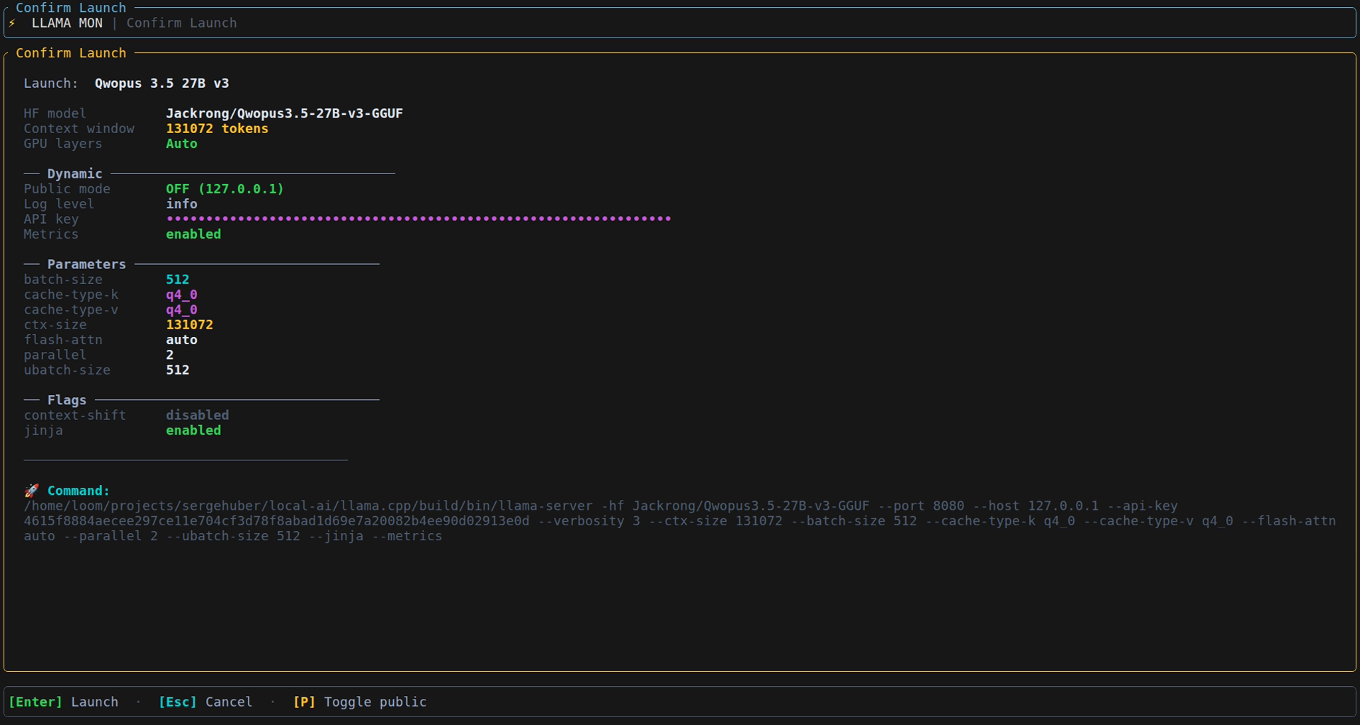Click the HF model name Jackrong/Qwopus3.5-27B-v3-GGUF

(x=284, y=113)
